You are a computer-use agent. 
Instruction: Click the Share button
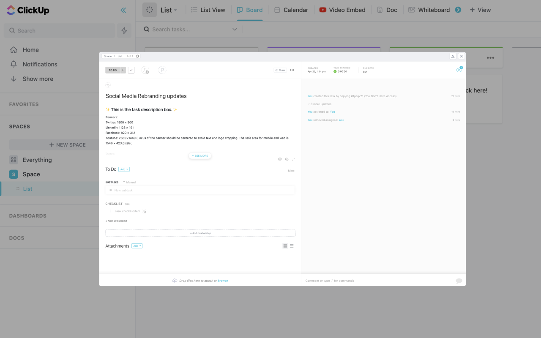click(x=280, y=70)
